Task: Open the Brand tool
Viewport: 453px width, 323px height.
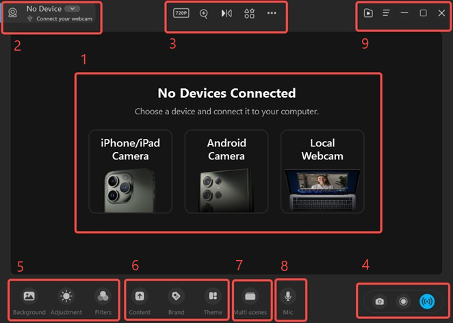Action: click(177, 301)
